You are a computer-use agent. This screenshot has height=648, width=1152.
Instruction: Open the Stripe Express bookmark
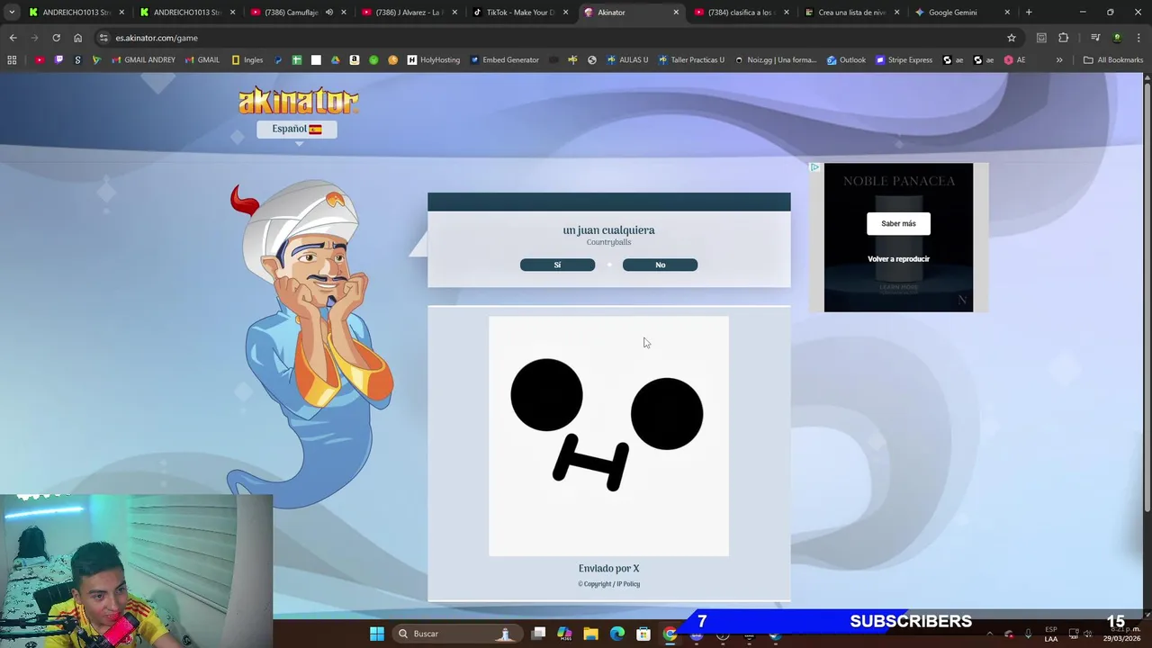905,60
